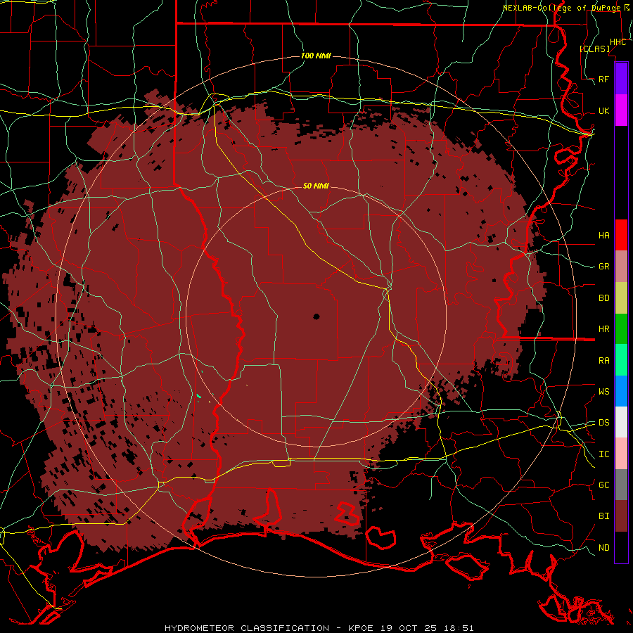
Task: Click the GC gray legend color swatch
Action: 621,485
